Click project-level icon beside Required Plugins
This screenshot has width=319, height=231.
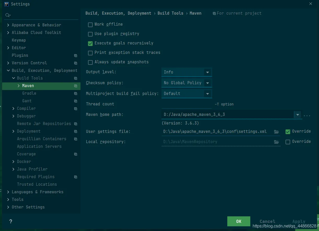(x=76, y=177)
